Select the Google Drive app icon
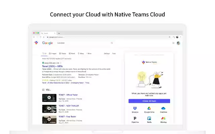Image resolution: width=215 pixels, height=134 pixels. (x=149, y=109)
